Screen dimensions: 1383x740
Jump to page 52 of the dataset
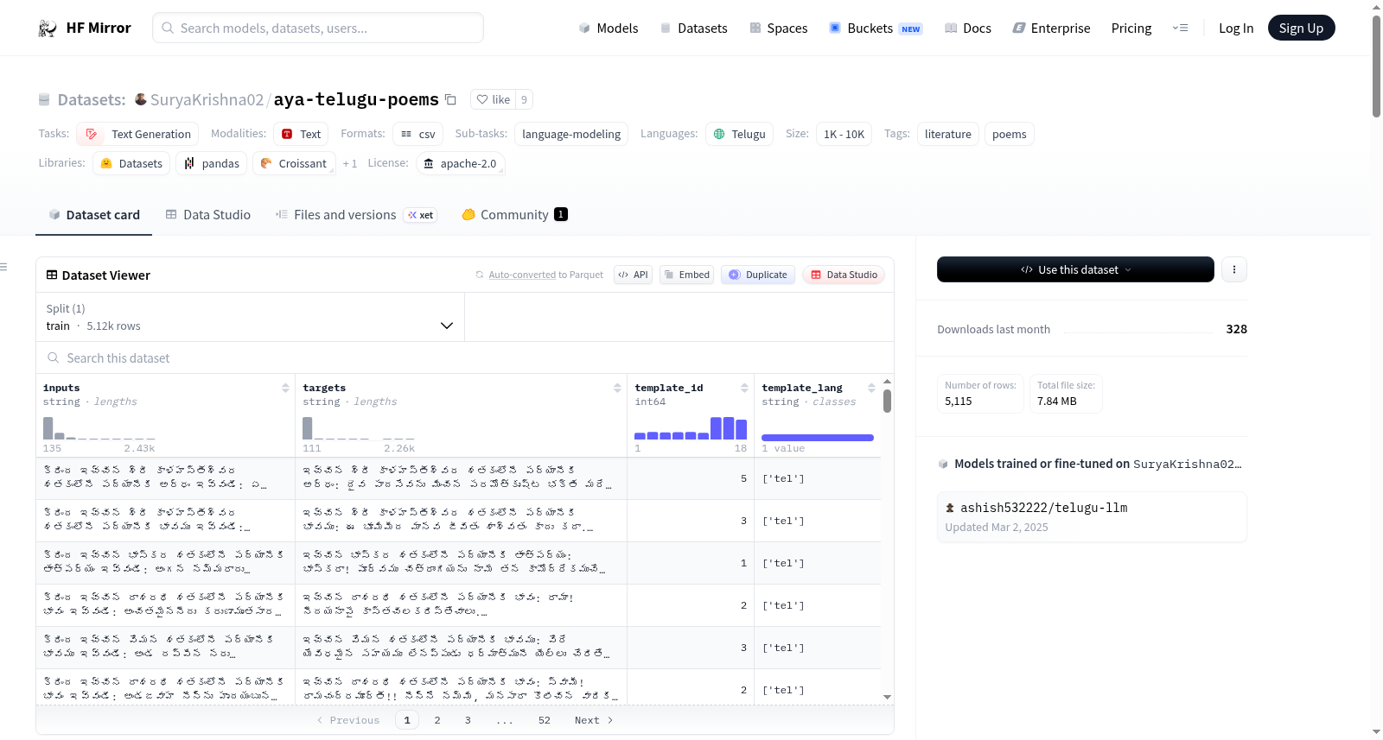(545, 720)
